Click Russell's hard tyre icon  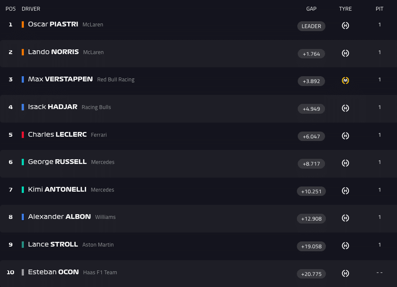click(345, 163)
